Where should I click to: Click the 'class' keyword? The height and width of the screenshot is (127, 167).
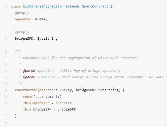[15, 6]
